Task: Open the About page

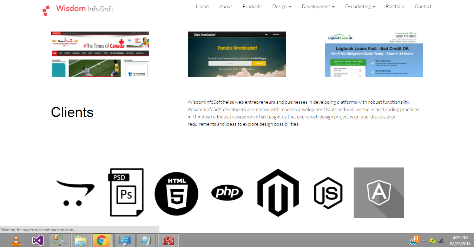Action: (x=225, y=6)
